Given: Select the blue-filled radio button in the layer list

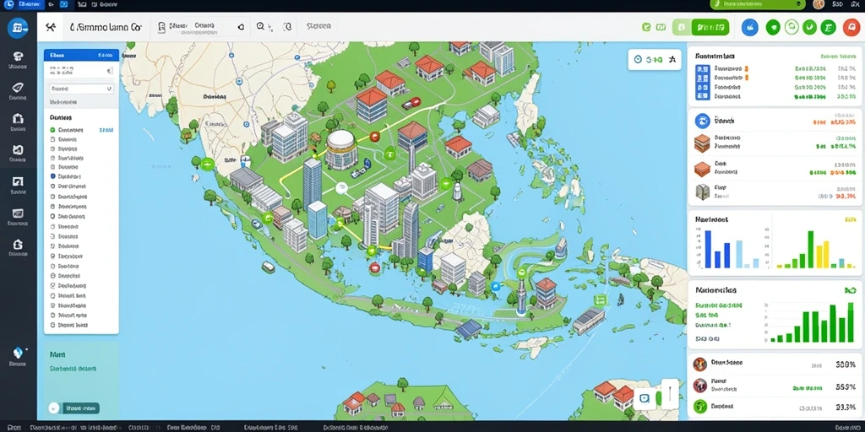Looking at the screenshot, I should [52, 177].
